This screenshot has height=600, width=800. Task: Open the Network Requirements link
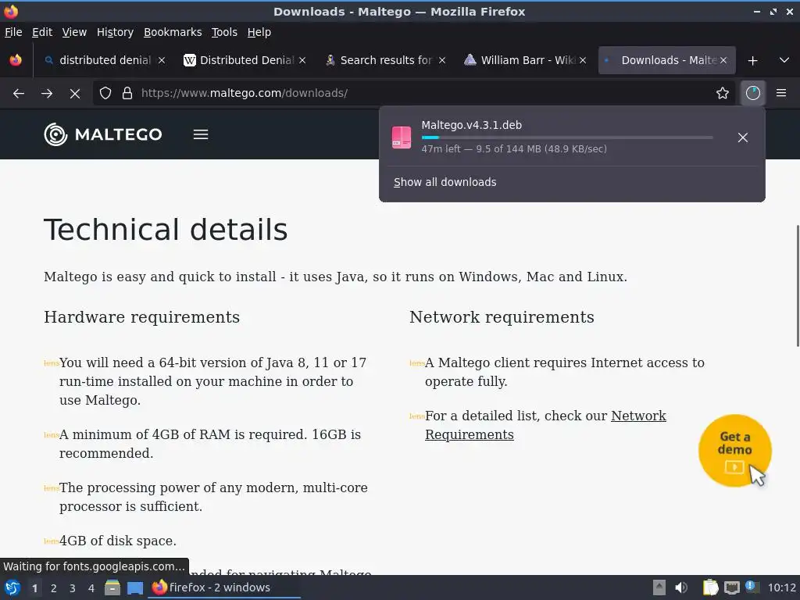point(545,425)
